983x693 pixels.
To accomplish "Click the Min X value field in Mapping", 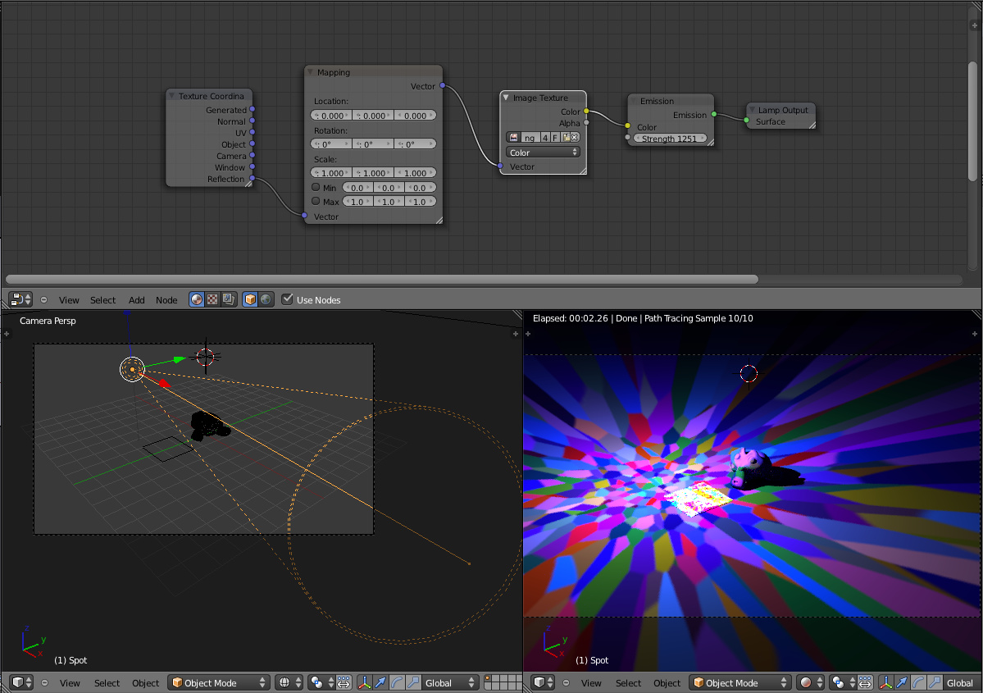I will 357,188.
